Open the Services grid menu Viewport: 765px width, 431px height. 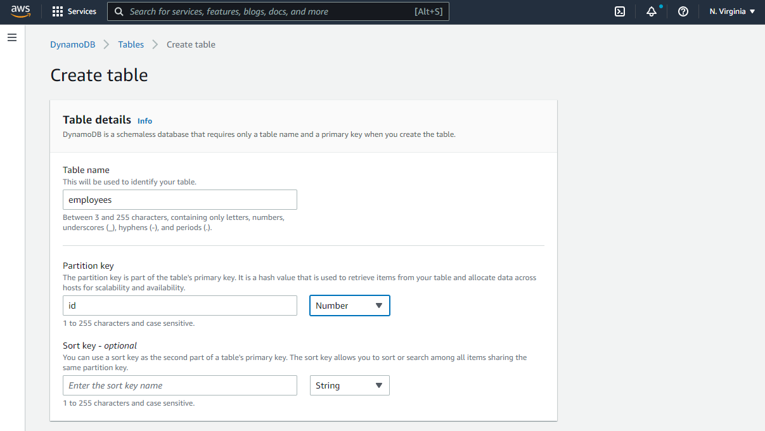[x=58, y=11]
